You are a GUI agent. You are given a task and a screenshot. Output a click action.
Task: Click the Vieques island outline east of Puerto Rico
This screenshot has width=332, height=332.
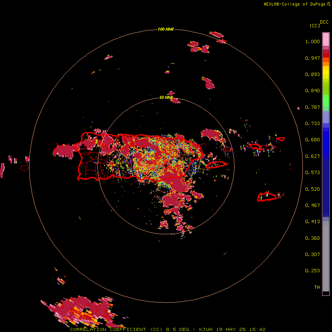[217, 165]
